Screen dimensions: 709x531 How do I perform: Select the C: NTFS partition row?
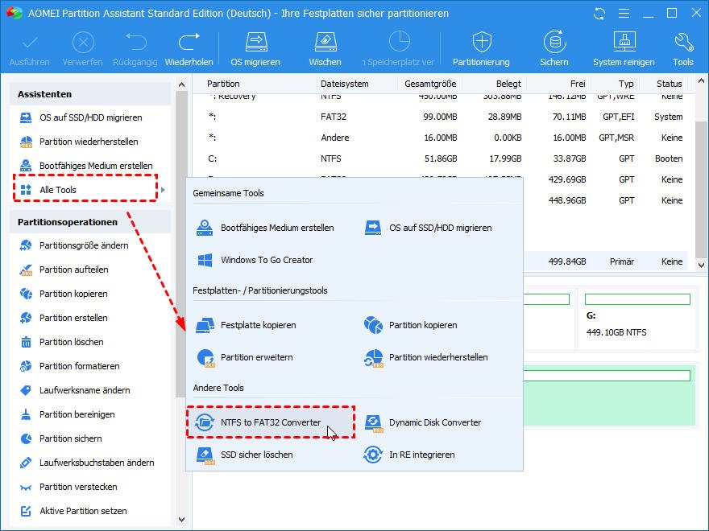click(x=442, y=159)
